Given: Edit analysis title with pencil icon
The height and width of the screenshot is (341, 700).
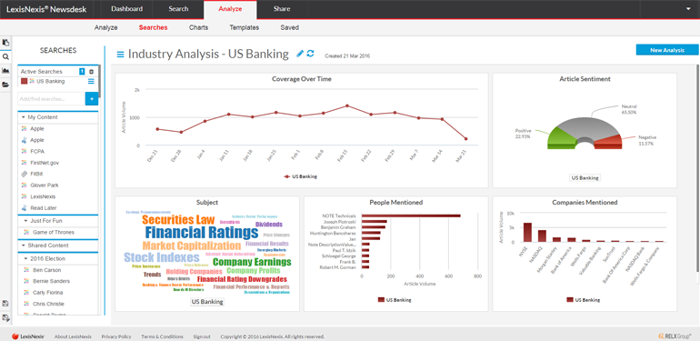Looking at the screenshot, I should (x=300, y=54).
